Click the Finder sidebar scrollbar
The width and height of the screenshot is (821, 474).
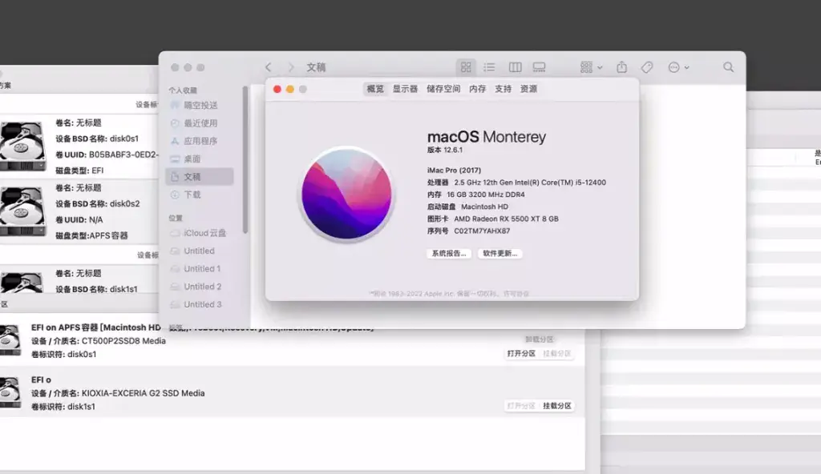pos(245,160)
